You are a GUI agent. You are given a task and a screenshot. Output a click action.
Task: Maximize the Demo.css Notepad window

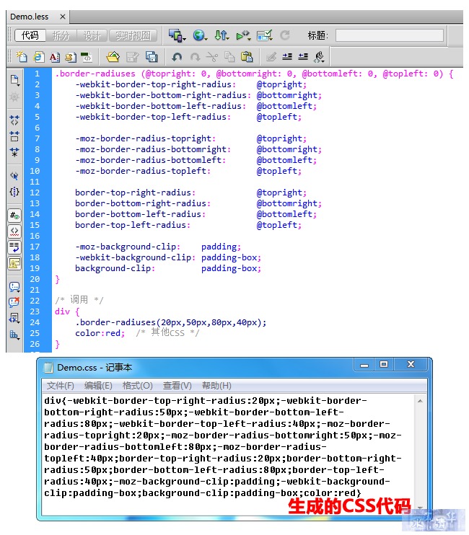point(384,365)
